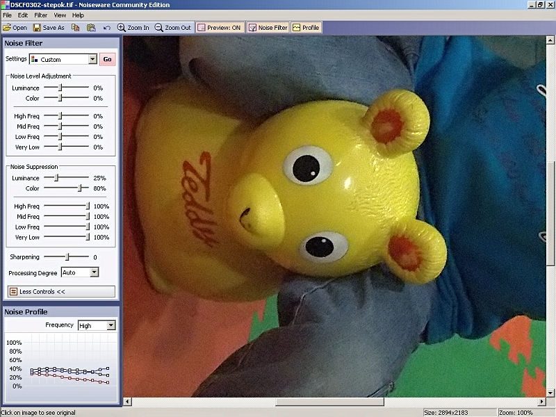Open the Help menu
Viewport: 556px width, 417px height.
coord(78,15)
